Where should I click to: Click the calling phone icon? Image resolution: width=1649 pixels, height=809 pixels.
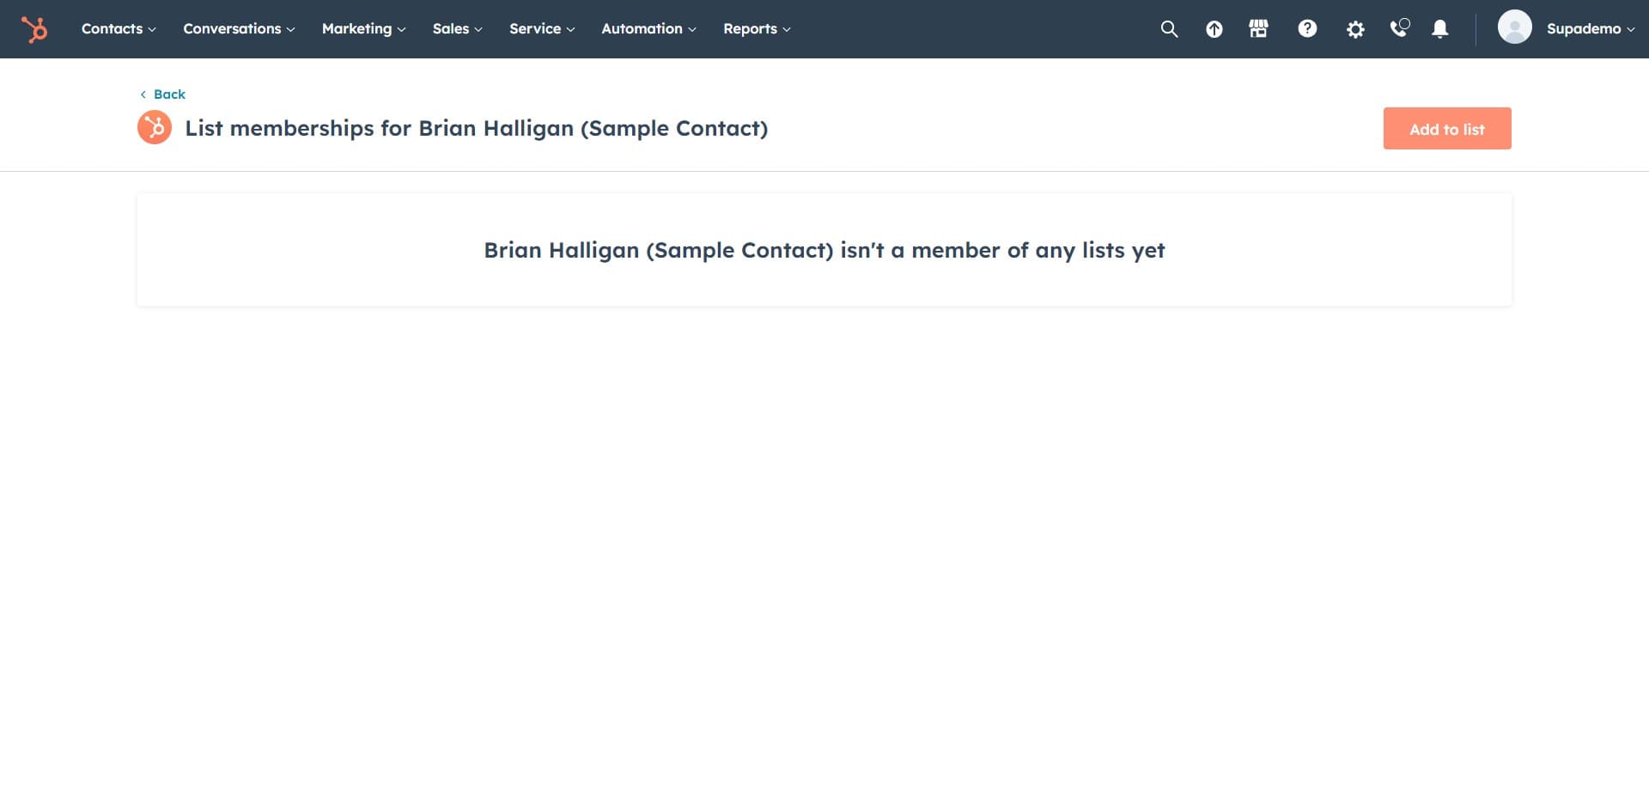[1399, 29]
